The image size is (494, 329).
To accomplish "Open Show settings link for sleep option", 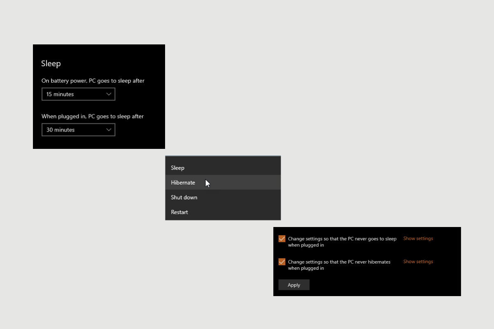I will pyautogui.click(x=418, y=239).
